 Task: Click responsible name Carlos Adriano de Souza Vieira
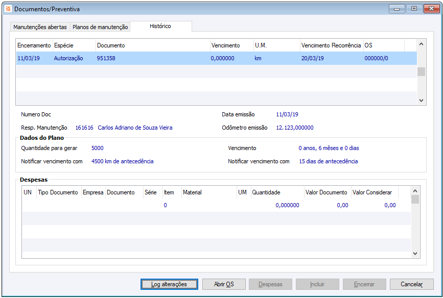pos(135,128)
